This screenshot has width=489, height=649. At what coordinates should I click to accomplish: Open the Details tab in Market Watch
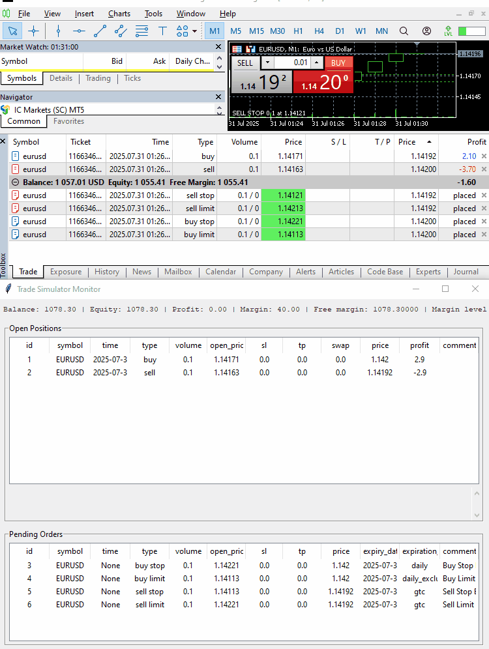(61, 78)
